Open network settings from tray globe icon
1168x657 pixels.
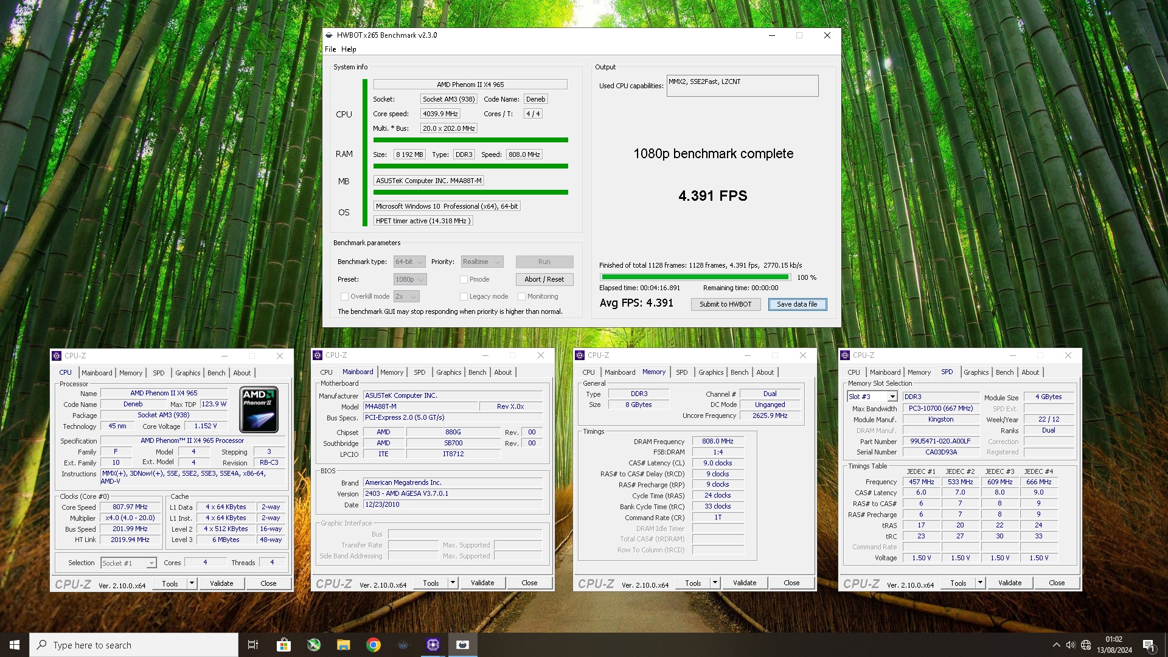(1086, 645)
